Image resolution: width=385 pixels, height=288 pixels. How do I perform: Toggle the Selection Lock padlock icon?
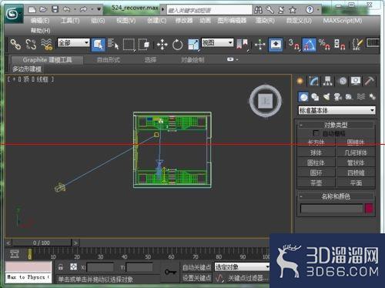click(x=61, y=267)
